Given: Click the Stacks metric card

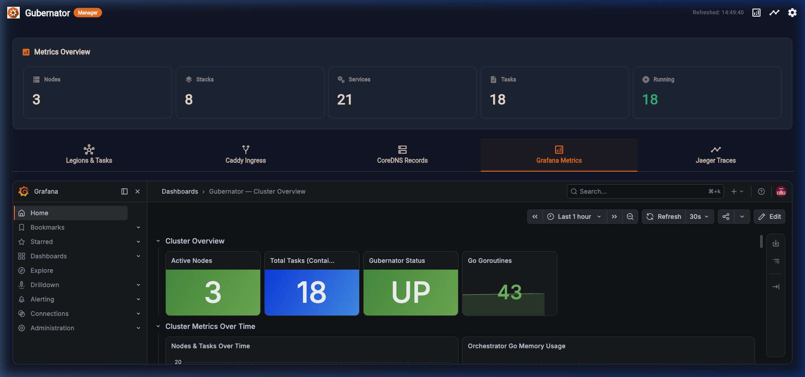Looking at the screenshot, I should pyautogui.click(x=250, y=93).
